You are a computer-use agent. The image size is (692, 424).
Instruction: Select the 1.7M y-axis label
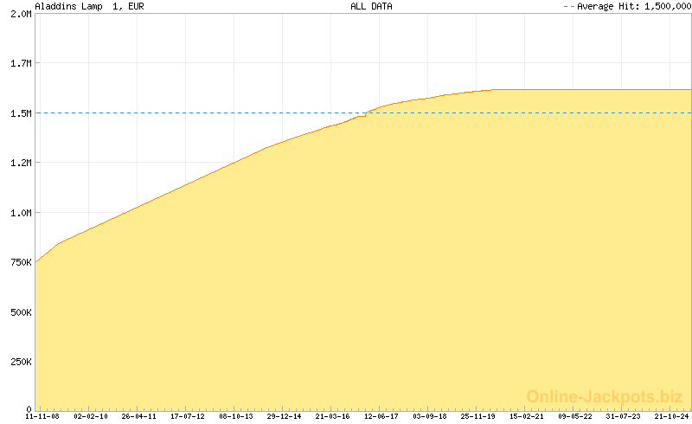[x=19, y=64]
